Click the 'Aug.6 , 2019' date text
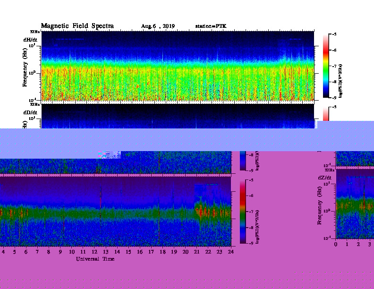Image resolution: width=374 pixels, height=289 pixels. pos(158,26)
